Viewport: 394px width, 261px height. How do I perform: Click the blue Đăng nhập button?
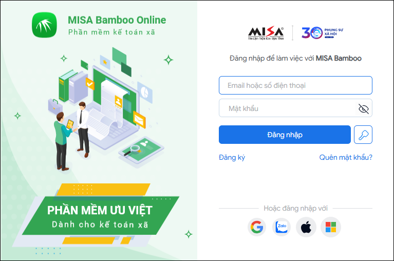tap(285, 135)
